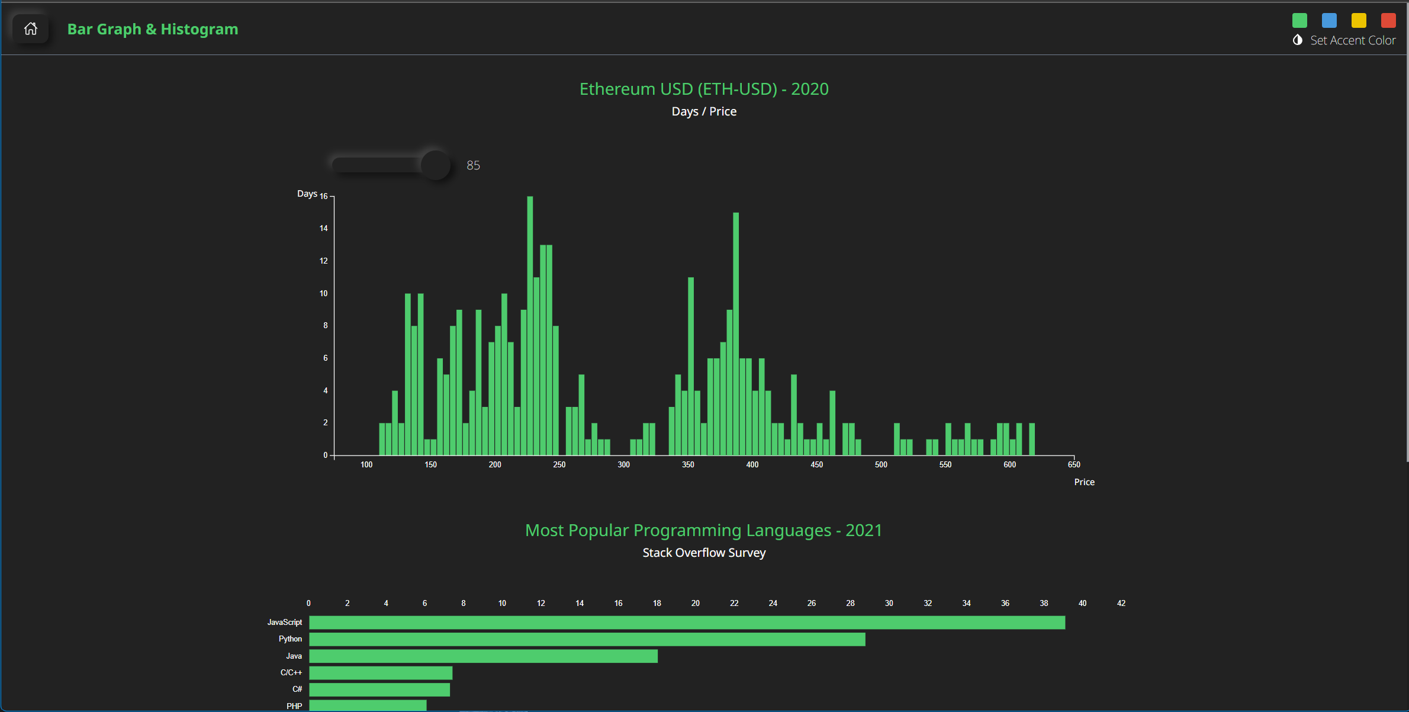Screen dimensions: 1409x712
Task: Toggle the contrast theme icon
Action: (1298, 40)
